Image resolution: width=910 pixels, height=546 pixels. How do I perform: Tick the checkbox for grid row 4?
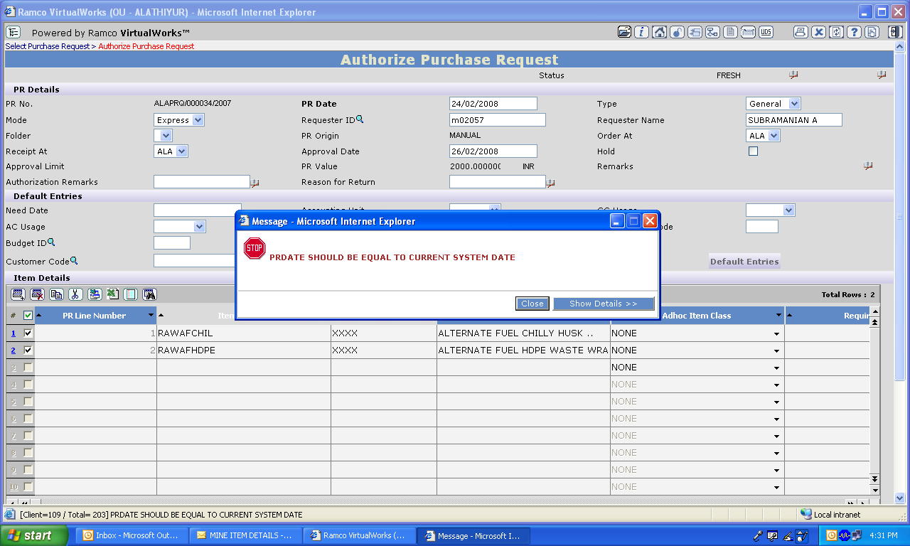pyautogui.click(x=28, y=384)
